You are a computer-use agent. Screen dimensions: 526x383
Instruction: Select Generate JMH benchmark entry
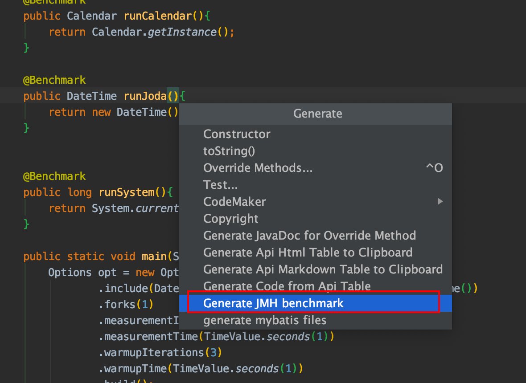click(x=315, y=303)
